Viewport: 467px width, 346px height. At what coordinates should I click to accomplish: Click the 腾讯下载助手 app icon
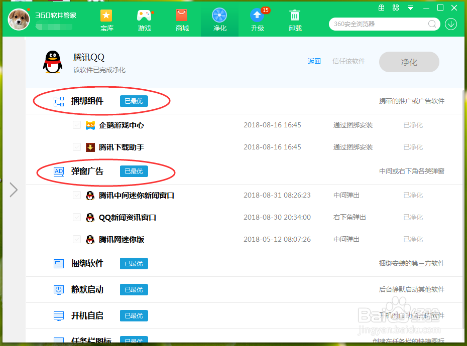tap(90, 147)
